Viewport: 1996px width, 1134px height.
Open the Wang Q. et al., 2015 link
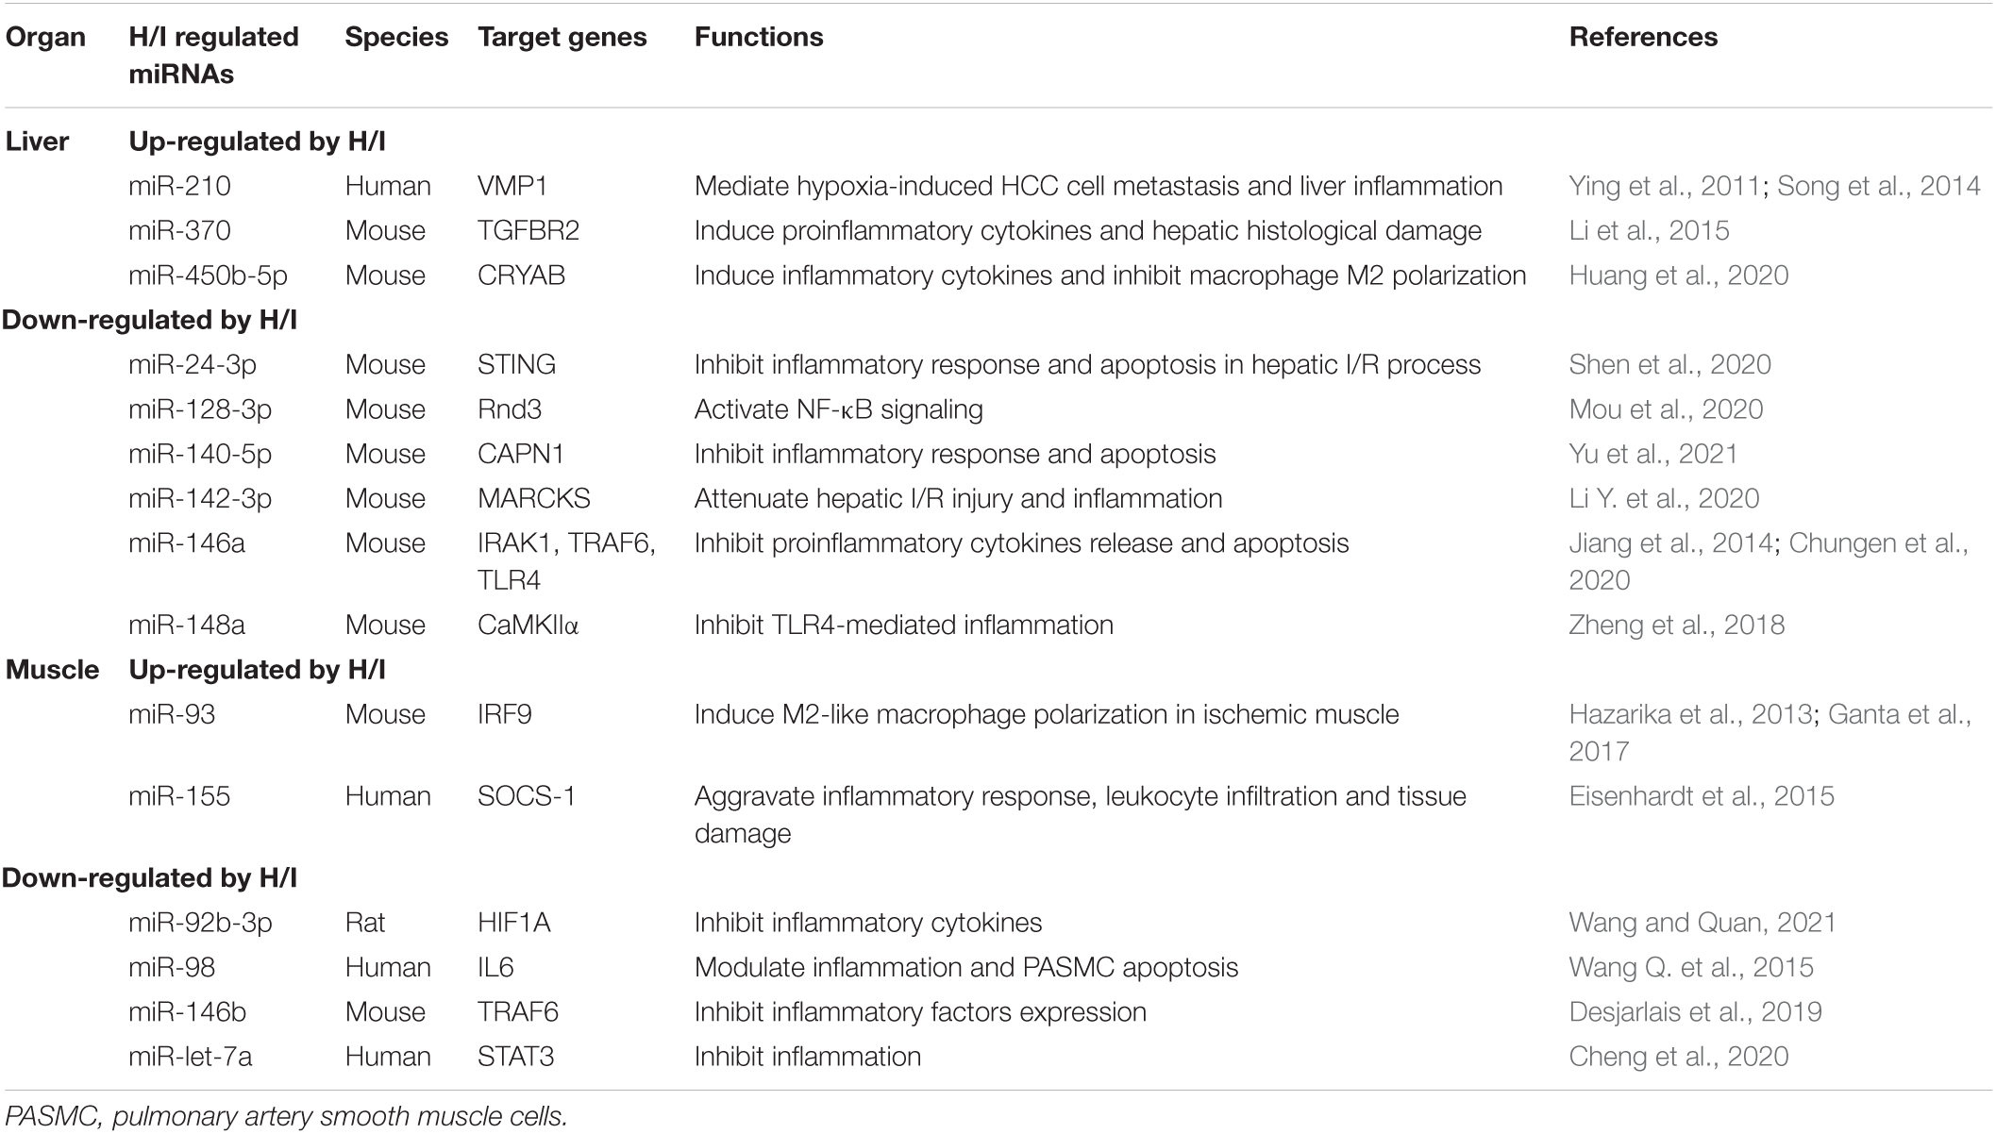pyautogui.click(x=1691, y=967)
